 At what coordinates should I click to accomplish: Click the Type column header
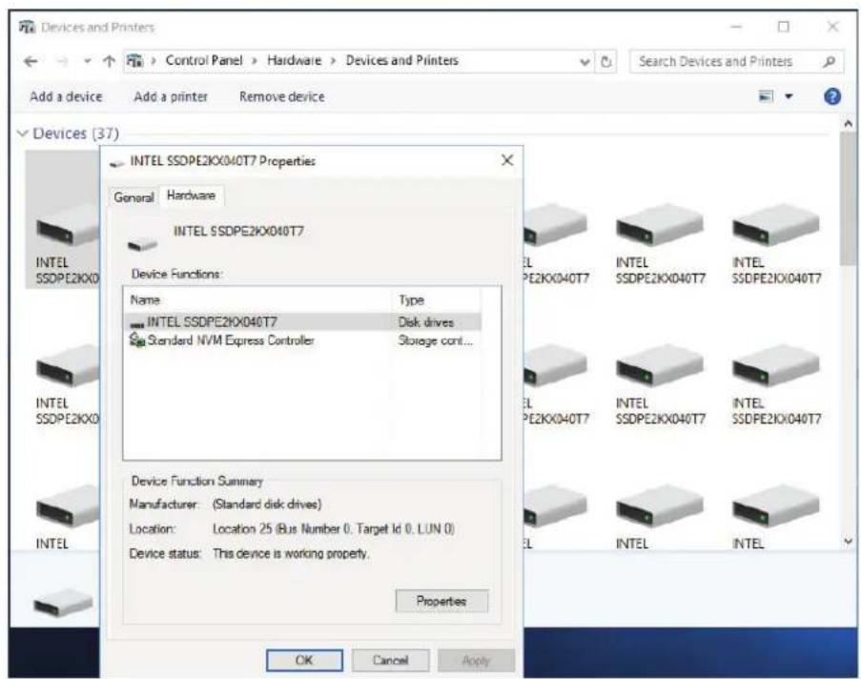437,300
